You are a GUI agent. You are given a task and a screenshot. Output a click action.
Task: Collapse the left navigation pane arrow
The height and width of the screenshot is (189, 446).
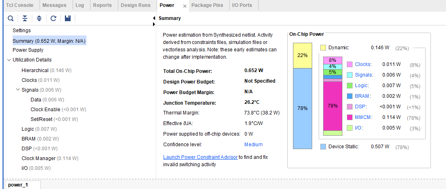154,18
